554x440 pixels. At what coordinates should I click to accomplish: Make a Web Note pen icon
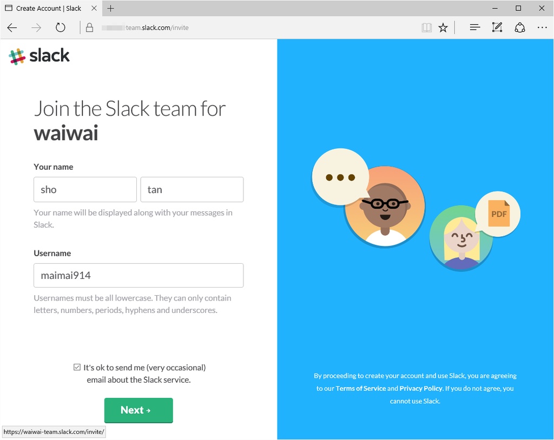tap(497, 28)
